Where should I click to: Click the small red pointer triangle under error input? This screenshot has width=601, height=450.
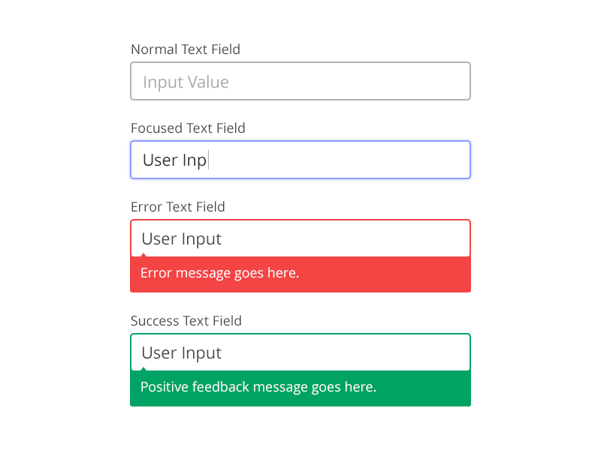pos(143,255)
